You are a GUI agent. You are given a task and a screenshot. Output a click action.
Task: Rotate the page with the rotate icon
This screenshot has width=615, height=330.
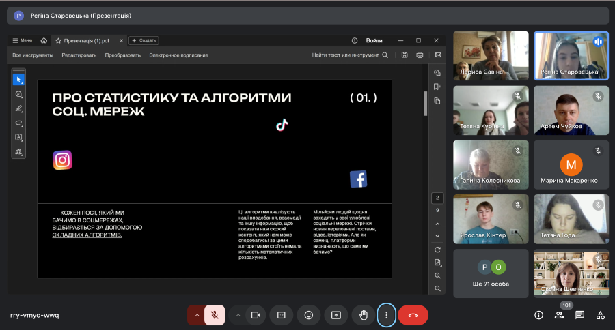pos(438,250)
